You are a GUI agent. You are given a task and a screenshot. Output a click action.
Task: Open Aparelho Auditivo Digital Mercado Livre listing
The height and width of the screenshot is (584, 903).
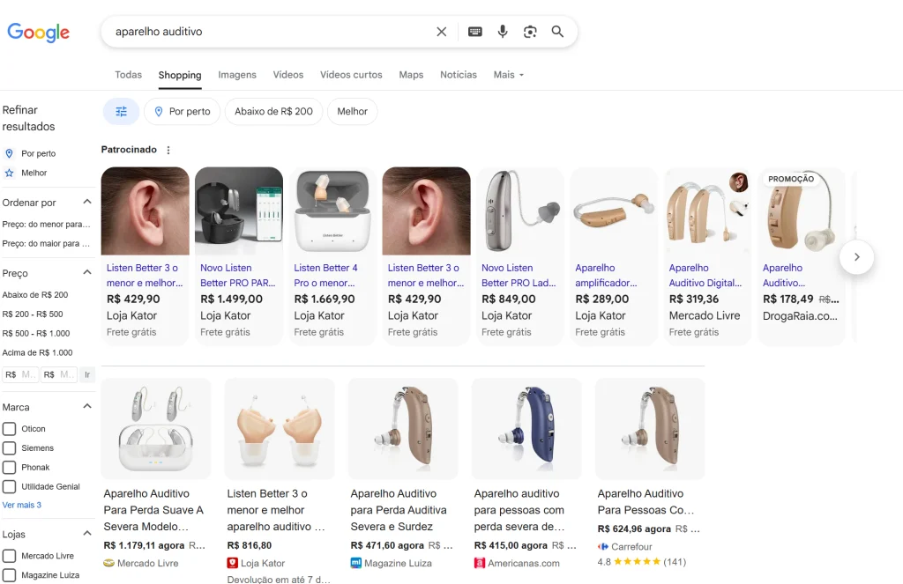(x=708, y=256)
